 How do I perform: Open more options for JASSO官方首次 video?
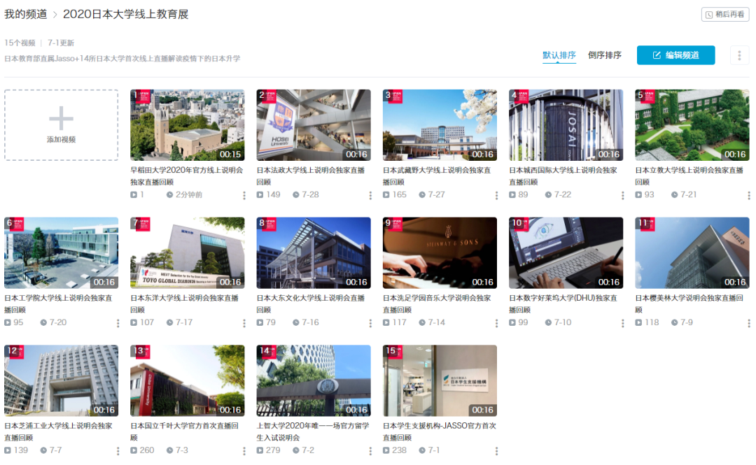pyautogui.click(x=496, y=450)
